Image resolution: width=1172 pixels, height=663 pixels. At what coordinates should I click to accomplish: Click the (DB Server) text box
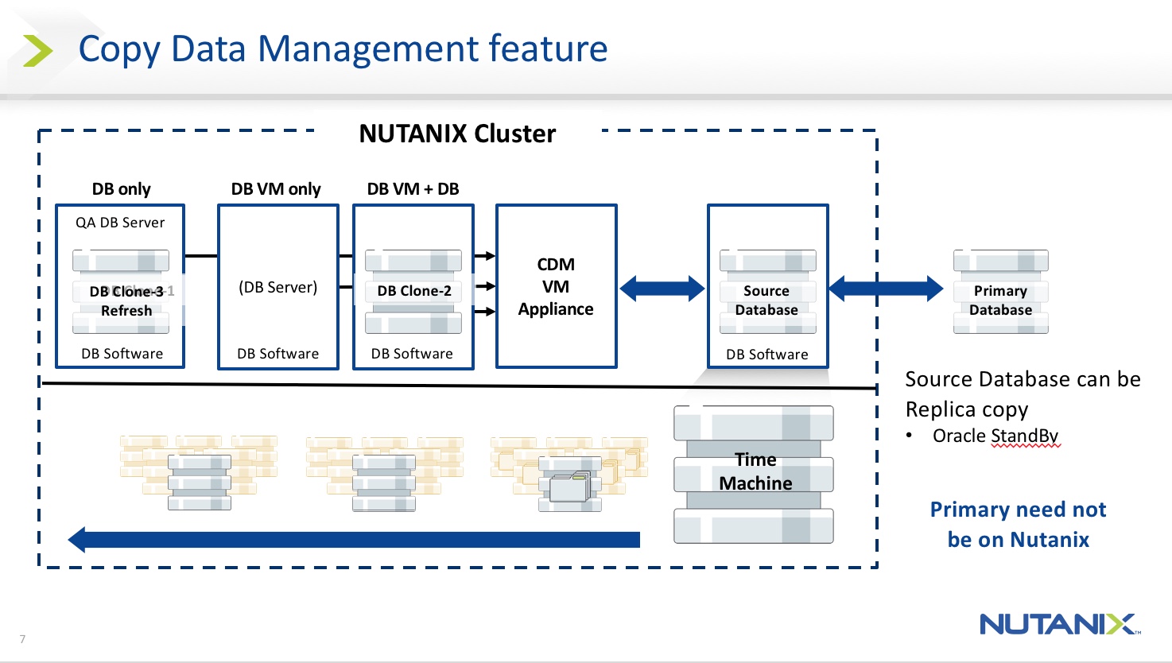(x=277, y=287)
